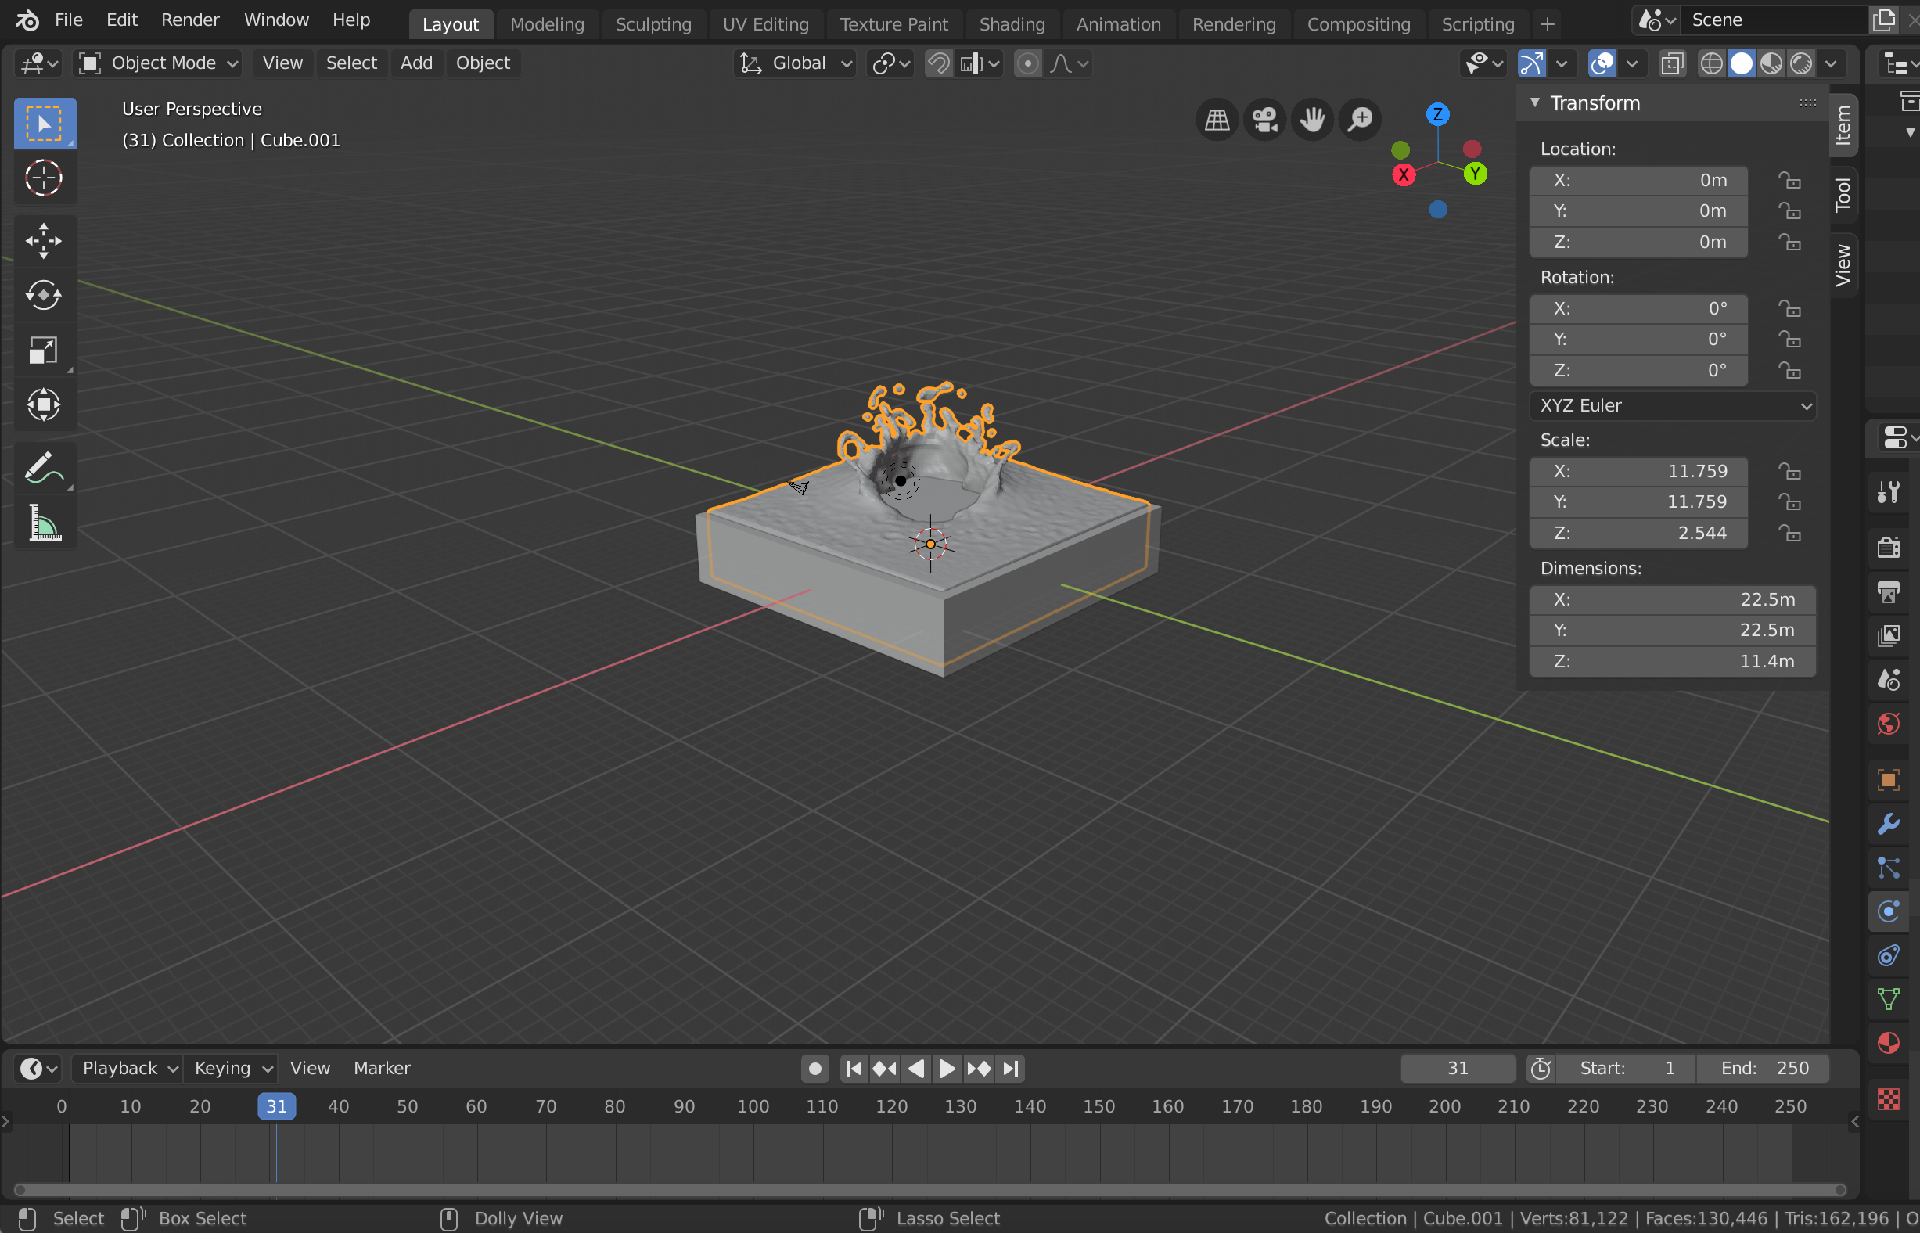Viewport: 1920px width, 1233px height.
Task: Open the Keying dropdown
Action: 232,1069
